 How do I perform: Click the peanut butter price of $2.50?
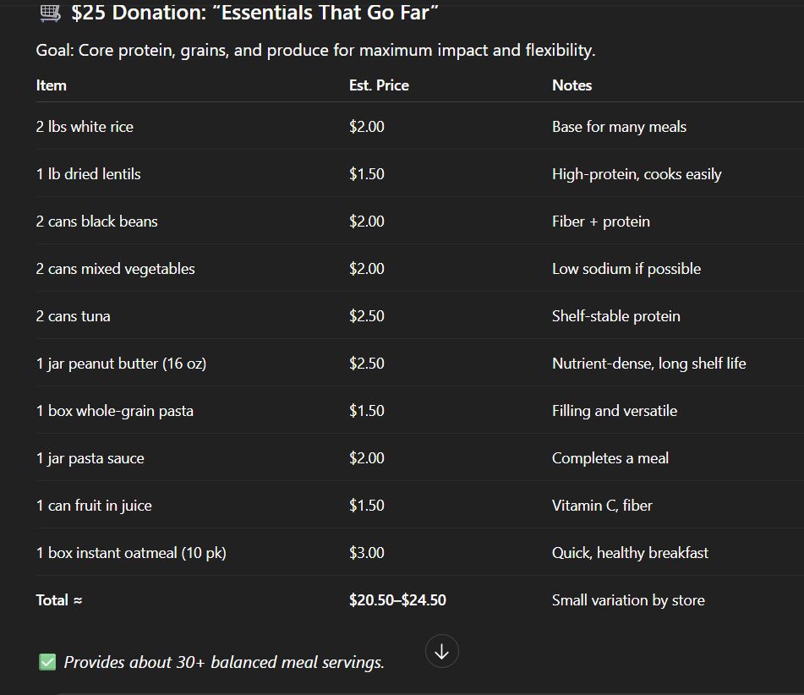click(367, 363)
